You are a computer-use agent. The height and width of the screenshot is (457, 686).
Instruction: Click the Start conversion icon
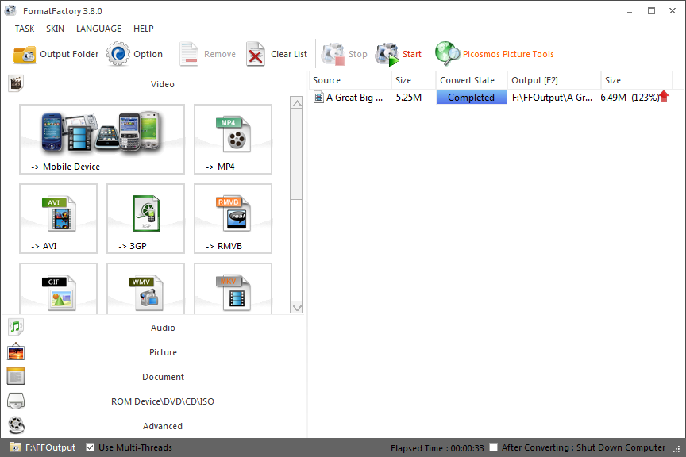pos(387,54)
